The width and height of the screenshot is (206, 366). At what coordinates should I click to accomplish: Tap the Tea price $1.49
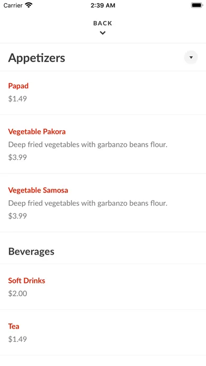click(17, 339)
